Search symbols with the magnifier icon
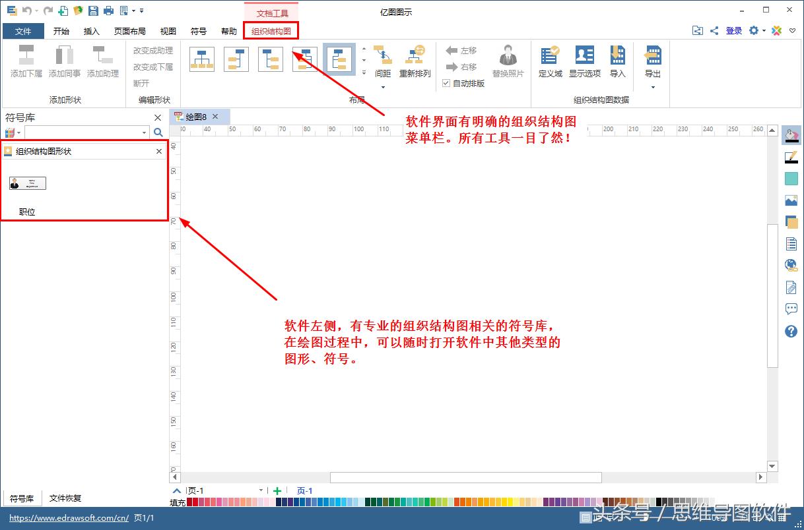Image resolution: width=804 pixels, height=530 pixels. click(158, 132)
